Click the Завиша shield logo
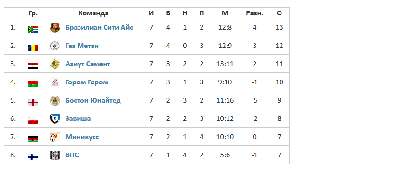The image size is (415, 176). click(x=55, y=119)
